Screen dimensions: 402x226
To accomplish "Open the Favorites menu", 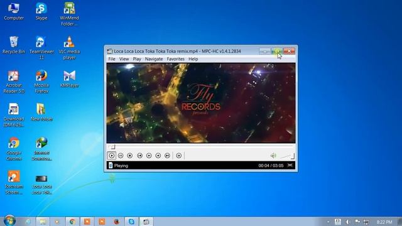I will point(176,59).
